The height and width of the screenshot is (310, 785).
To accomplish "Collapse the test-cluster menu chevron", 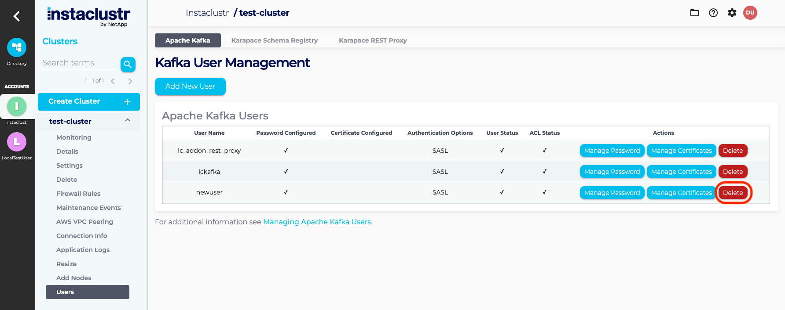I will [x=128, y=120].
